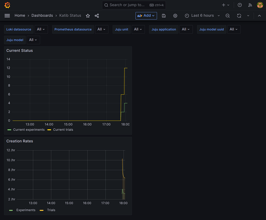The height and width of the screenshot is (220, 266).
Task: Share the Katib Status dashboard
Action: point(97,16)
